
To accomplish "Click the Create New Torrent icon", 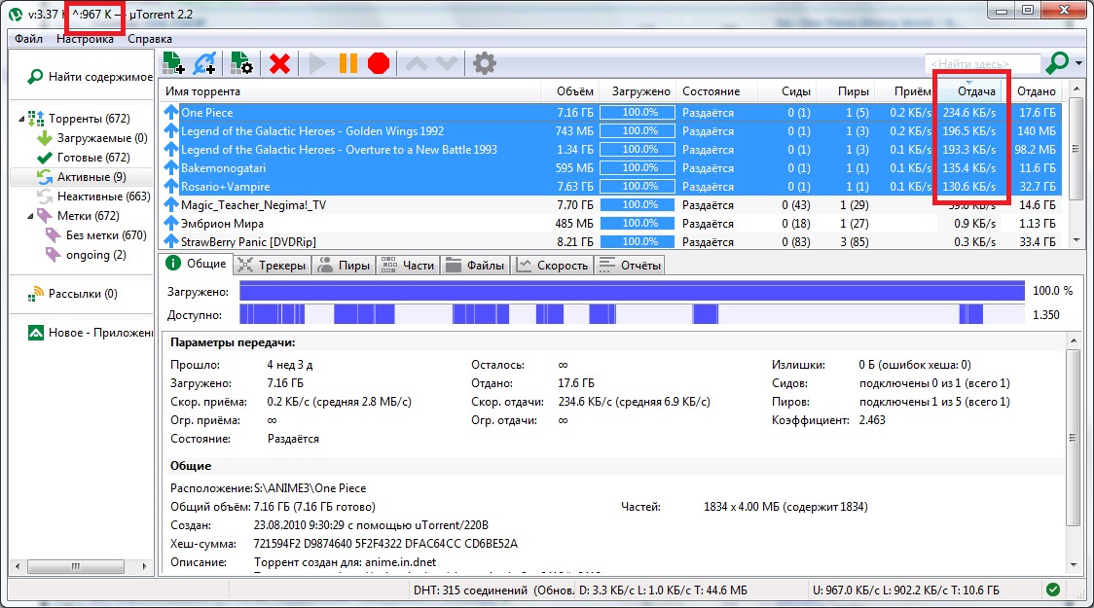I will click(242, 64).
